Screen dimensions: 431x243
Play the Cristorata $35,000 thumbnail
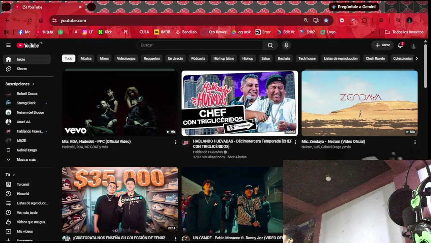(120, 199)
